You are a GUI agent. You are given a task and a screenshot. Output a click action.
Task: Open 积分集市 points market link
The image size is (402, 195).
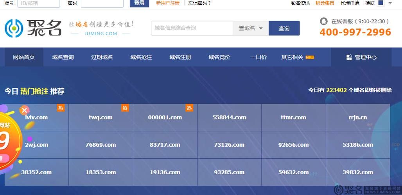[x=325, y=3]
